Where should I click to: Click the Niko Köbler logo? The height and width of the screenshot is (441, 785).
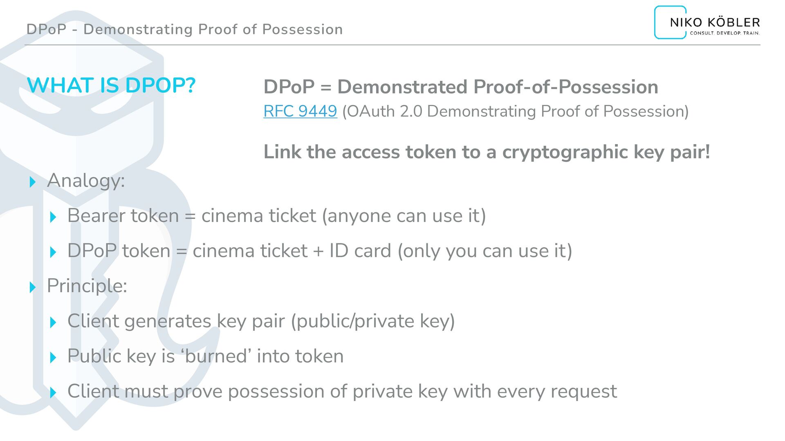[x=707, y=23]
